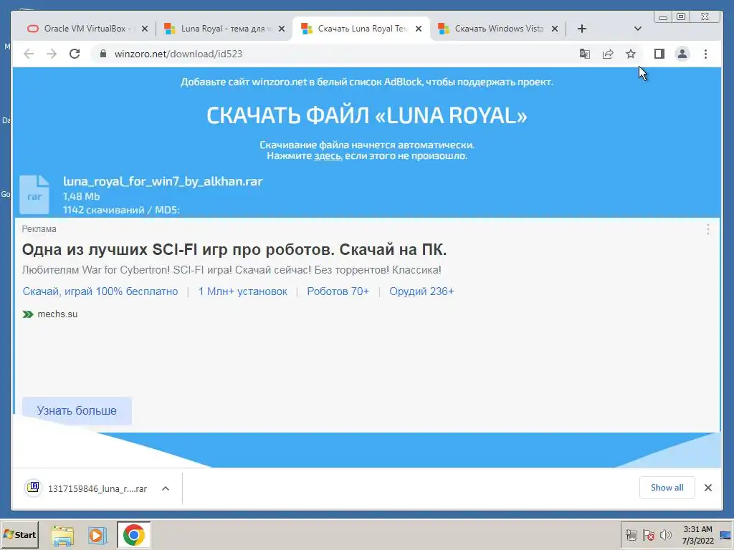Switch to the Luna Royal - тема tab
Viewport: 734px width, 550px height.
(224, 29)
